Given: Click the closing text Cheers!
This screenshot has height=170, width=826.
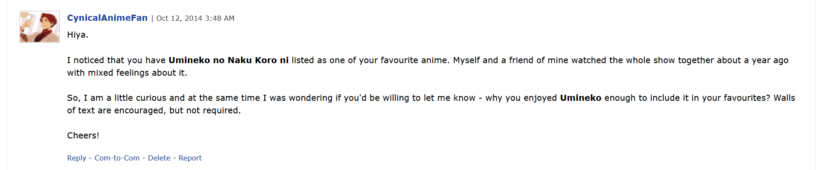Looking at the screenshot, I should pos(83,135).
